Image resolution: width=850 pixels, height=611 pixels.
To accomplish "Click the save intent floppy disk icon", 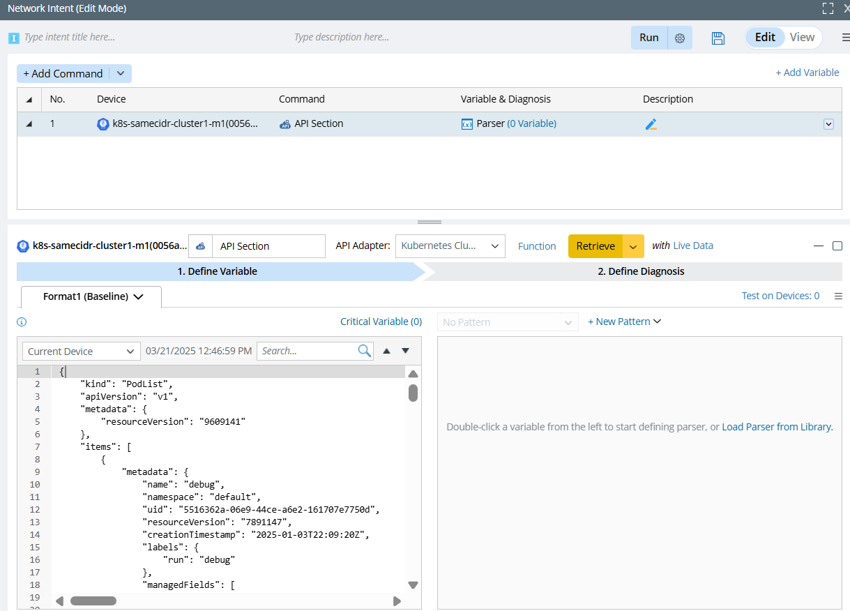I will pos(718,38).
